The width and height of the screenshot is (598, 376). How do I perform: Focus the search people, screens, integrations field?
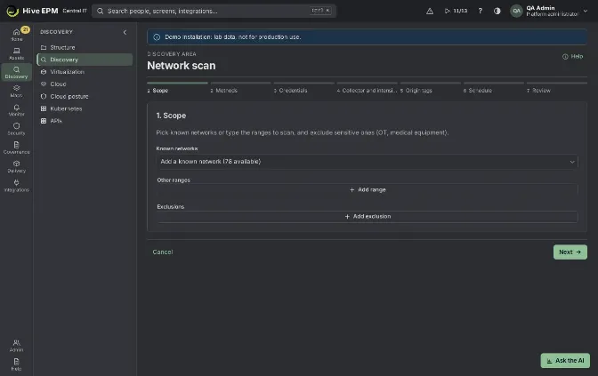coord(214,11)
